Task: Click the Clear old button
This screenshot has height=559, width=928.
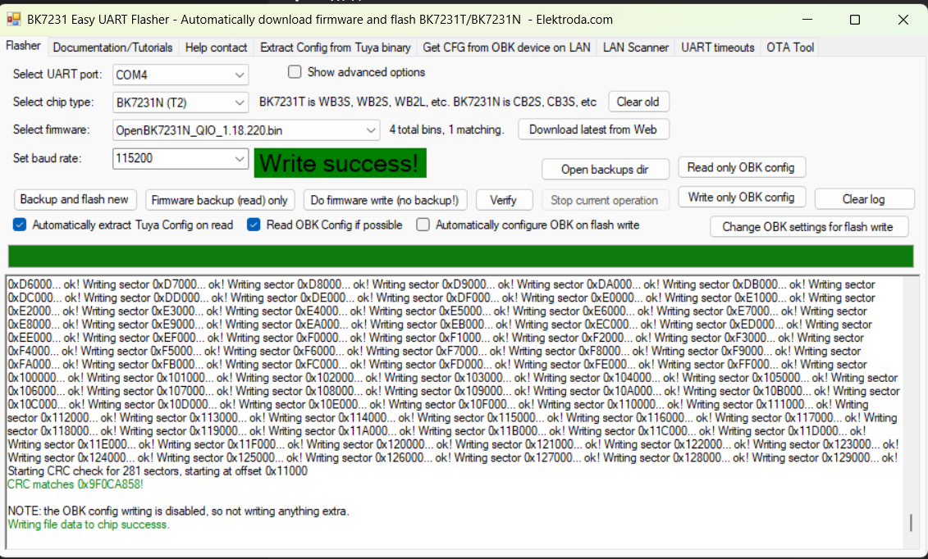Action: 638,102
